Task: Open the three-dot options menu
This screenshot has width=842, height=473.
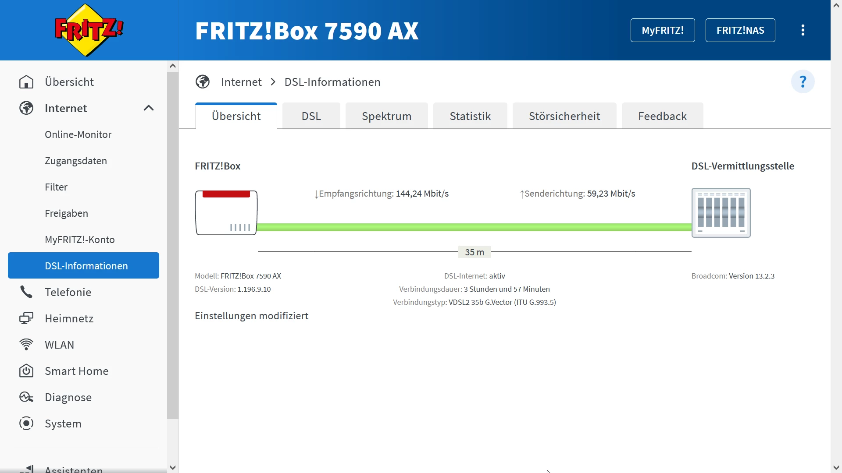Action: [x=803, y=30]
